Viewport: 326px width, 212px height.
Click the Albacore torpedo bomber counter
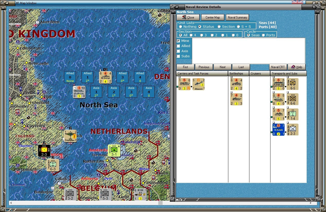tap(198, 84)
